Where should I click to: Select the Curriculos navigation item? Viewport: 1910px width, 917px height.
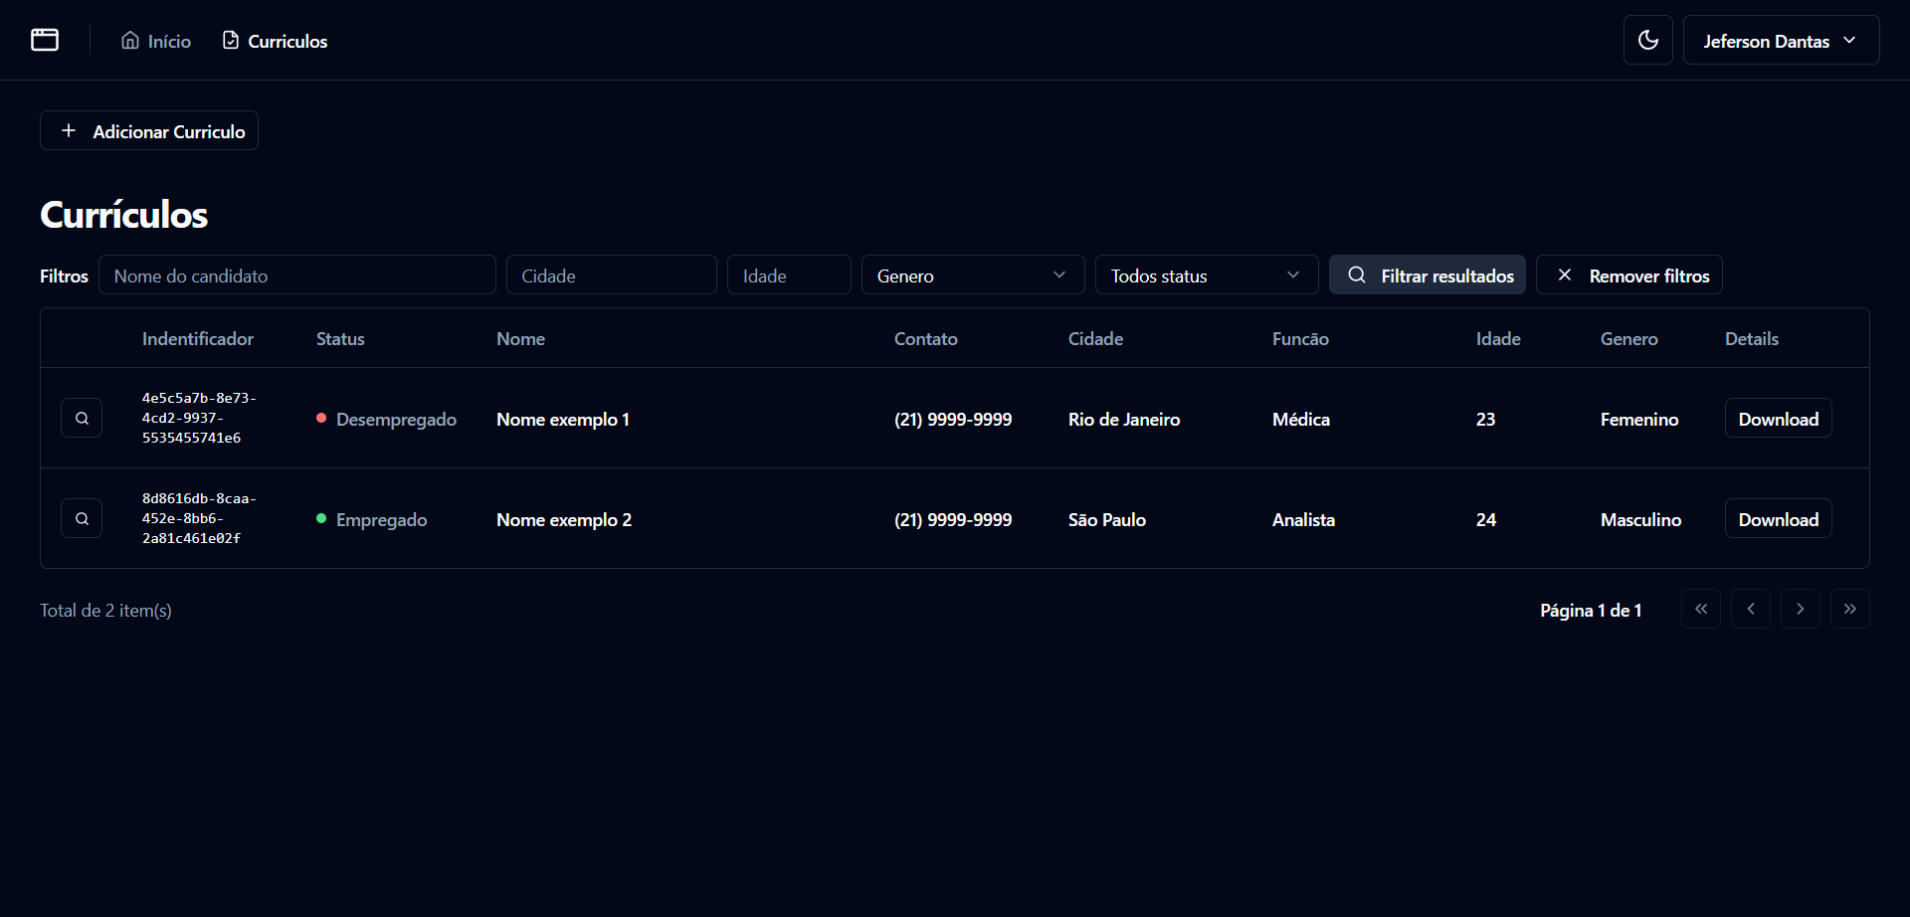tap(275, 41)
